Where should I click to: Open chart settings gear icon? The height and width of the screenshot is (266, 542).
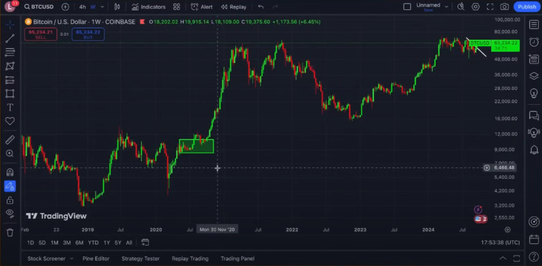tap(476, 7)
